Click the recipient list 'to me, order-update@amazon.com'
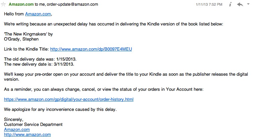The image size is (254, 139). point(66,4)
